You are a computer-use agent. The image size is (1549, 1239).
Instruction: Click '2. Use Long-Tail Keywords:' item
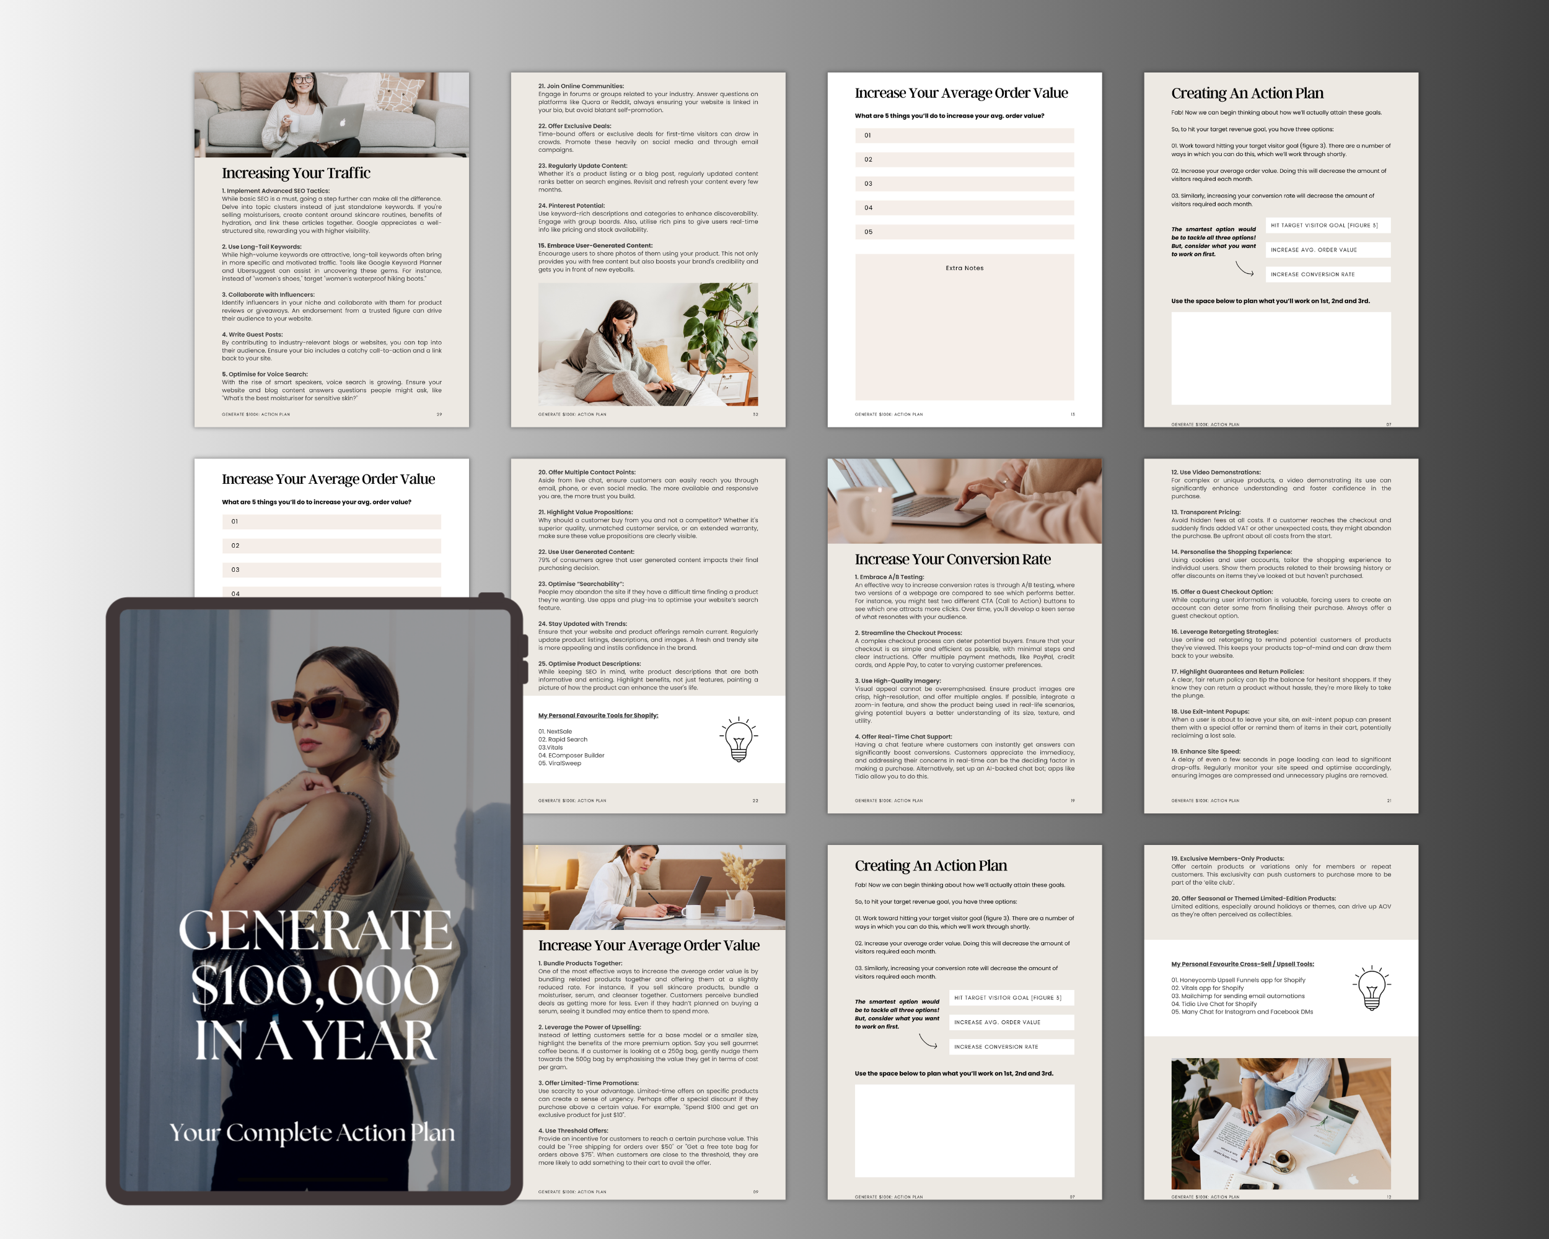tap(261, 247)
